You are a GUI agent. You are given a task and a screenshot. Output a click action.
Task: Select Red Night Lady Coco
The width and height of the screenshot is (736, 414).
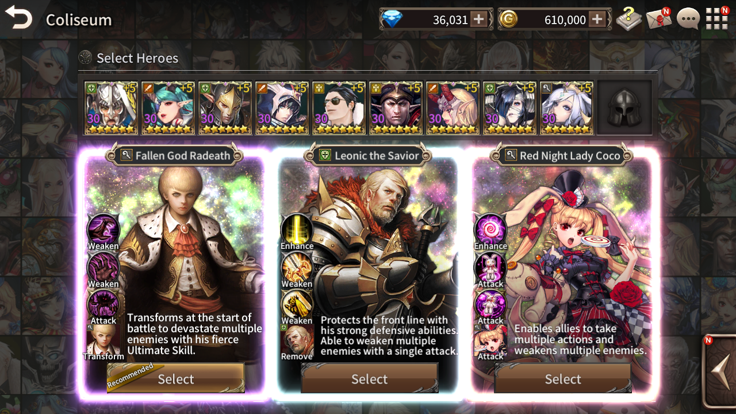(563, 379)
